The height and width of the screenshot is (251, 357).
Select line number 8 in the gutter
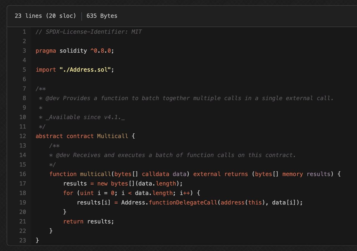24,98
